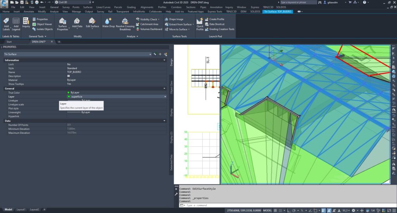The height and width of the screenshot is (213, 397).
Task: Click Extract from Surface
Action: [x=179, y=24]
